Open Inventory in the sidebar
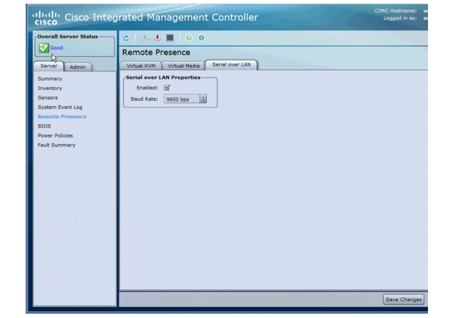The width and height of the screenshot is (469, 318). click(x=50, y=88)
